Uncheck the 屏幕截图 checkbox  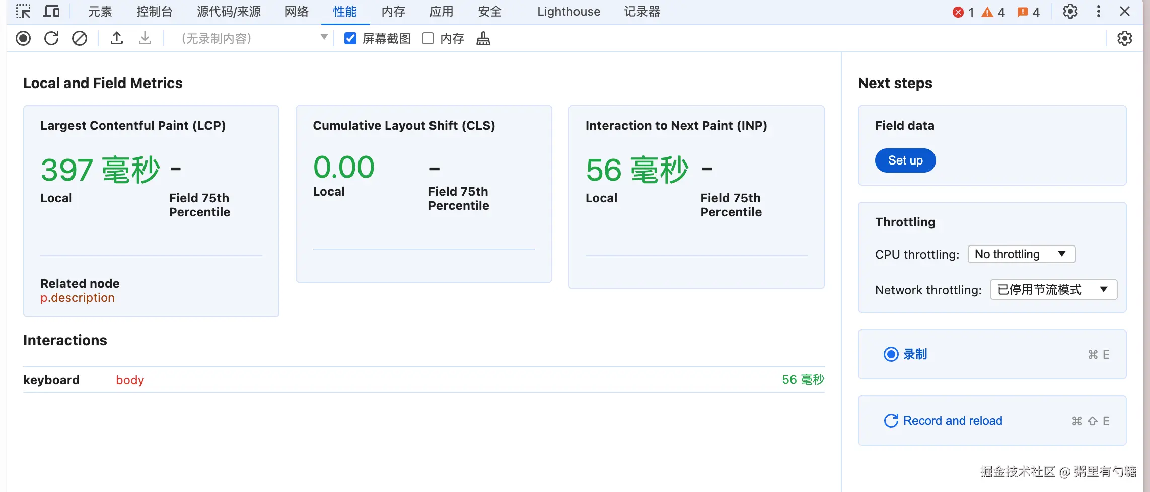[350, 38]
